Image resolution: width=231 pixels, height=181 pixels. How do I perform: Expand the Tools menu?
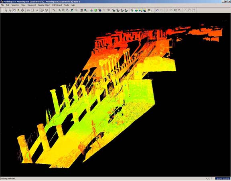[x=67, y=5]
